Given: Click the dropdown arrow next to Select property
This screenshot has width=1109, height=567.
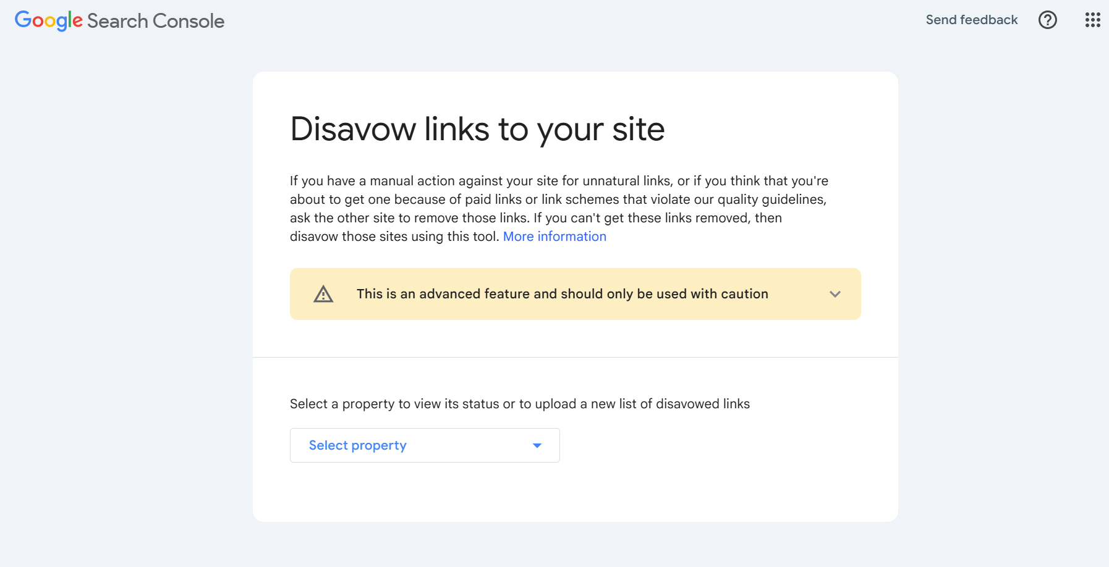Looking at the screenshot, I should pos(537,445).
